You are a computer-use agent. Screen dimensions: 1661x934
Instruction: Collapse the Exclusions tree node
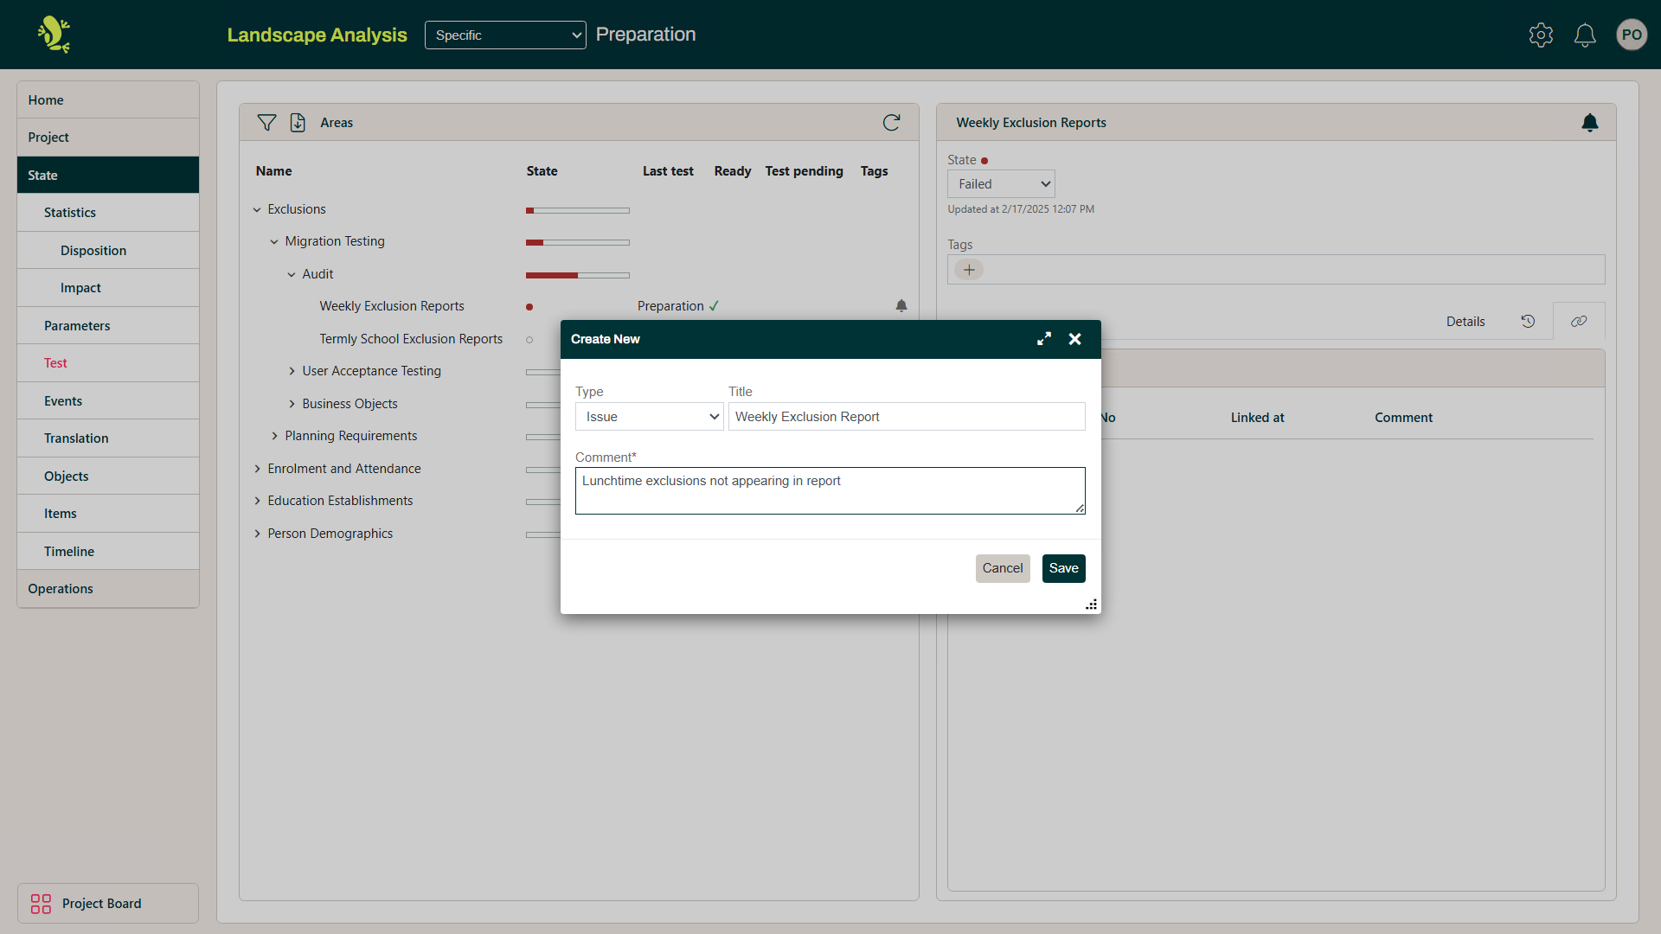point(256,208)
